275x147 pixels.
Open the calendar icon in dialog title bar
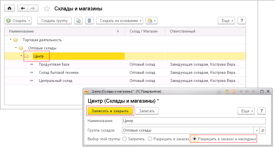tap(233, 91)
